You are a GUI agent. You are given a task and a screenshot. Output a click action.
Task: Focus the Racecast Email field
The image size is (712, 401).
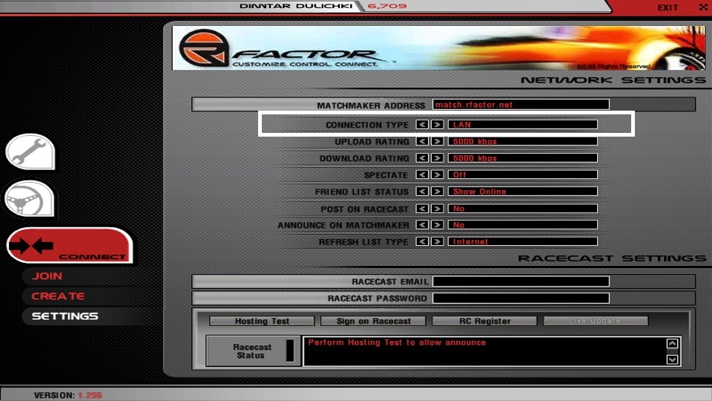[521, 281]
